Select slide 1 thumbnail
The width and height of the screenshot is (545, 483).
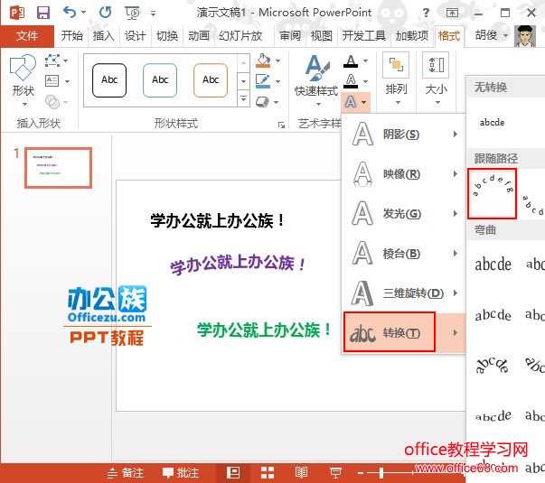[59, 168]
